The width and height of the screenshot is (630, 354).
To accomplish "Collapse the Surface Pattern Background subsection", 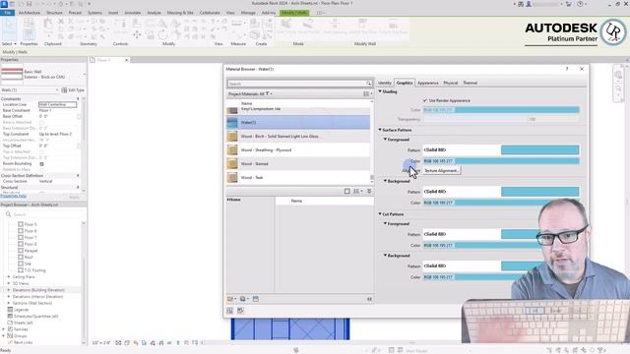I will click(x=385, y=181).
